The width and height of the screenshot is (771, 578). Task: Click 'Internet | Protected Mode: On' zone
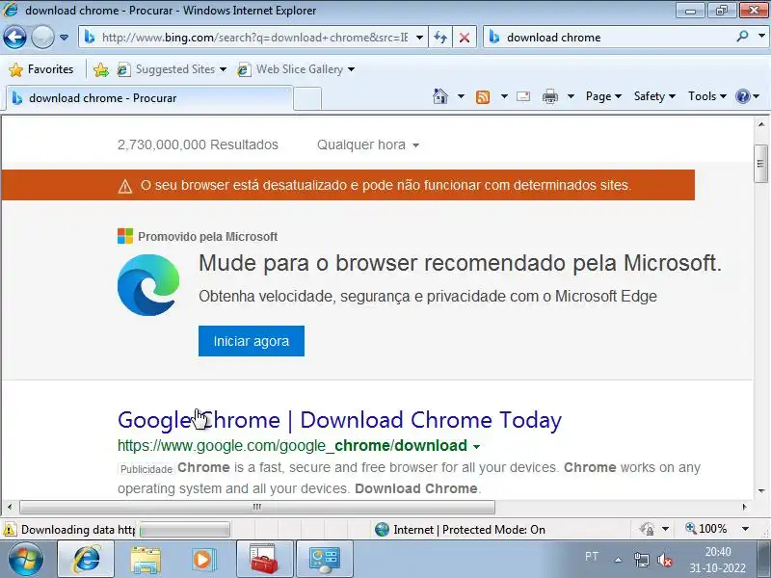[460, 530]
